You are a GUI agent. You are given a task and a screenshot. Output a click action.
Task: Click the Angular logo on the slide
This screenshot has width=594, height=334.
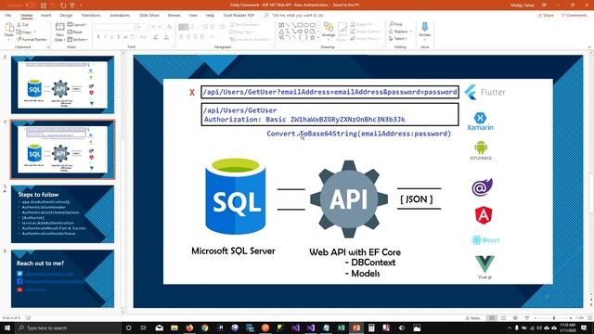(484, 215)
